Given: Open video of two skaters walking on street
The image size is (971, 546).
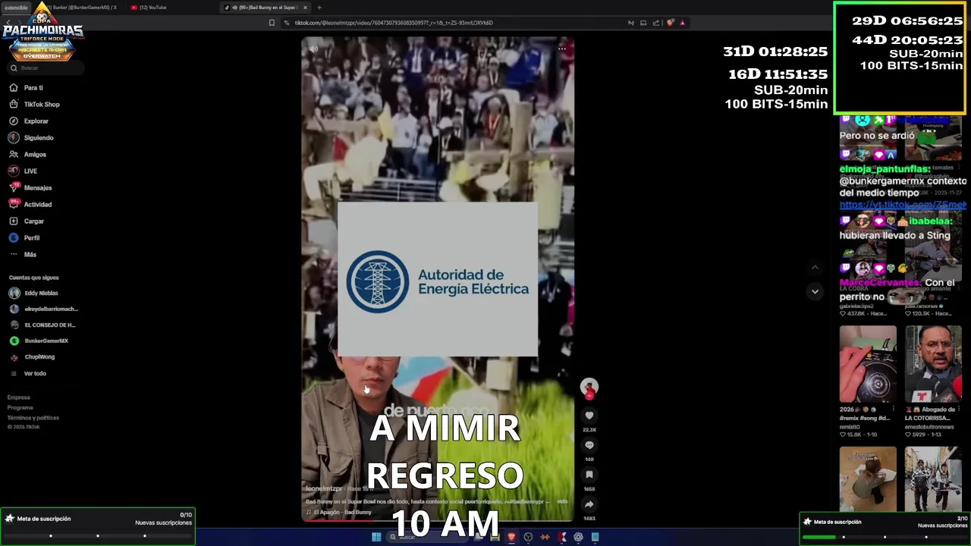Looking at the screenshot, I should pyautogui.click(x=933, y=479).
